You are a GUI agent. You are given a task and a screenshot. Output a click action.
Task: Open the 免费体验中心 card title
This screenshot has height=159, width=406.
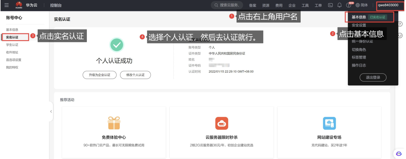click(114, 137)
